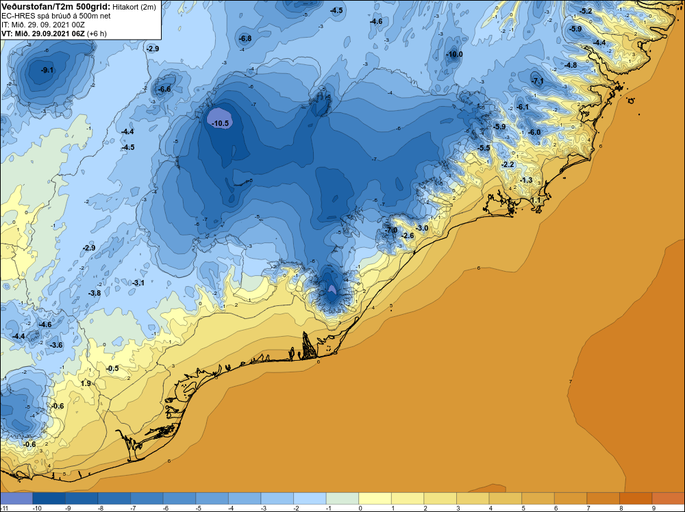685x512 pixels.
Task: Click the legend scale value 9
Action: pos(653,508)
